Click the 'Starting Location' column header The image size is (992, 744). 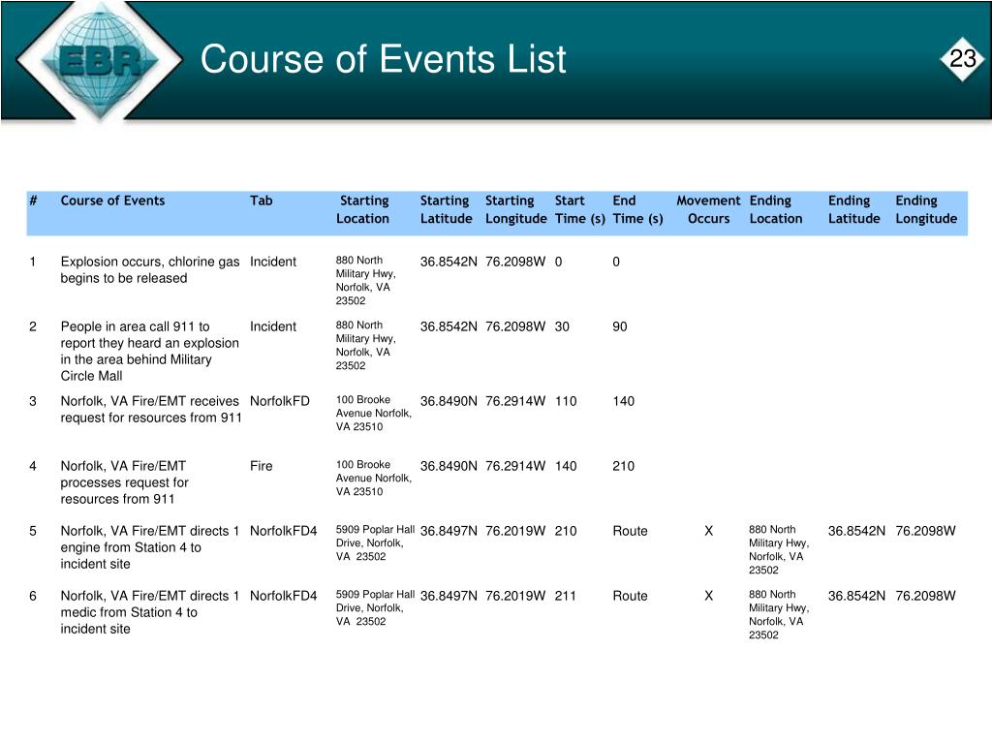click(363, 209)
